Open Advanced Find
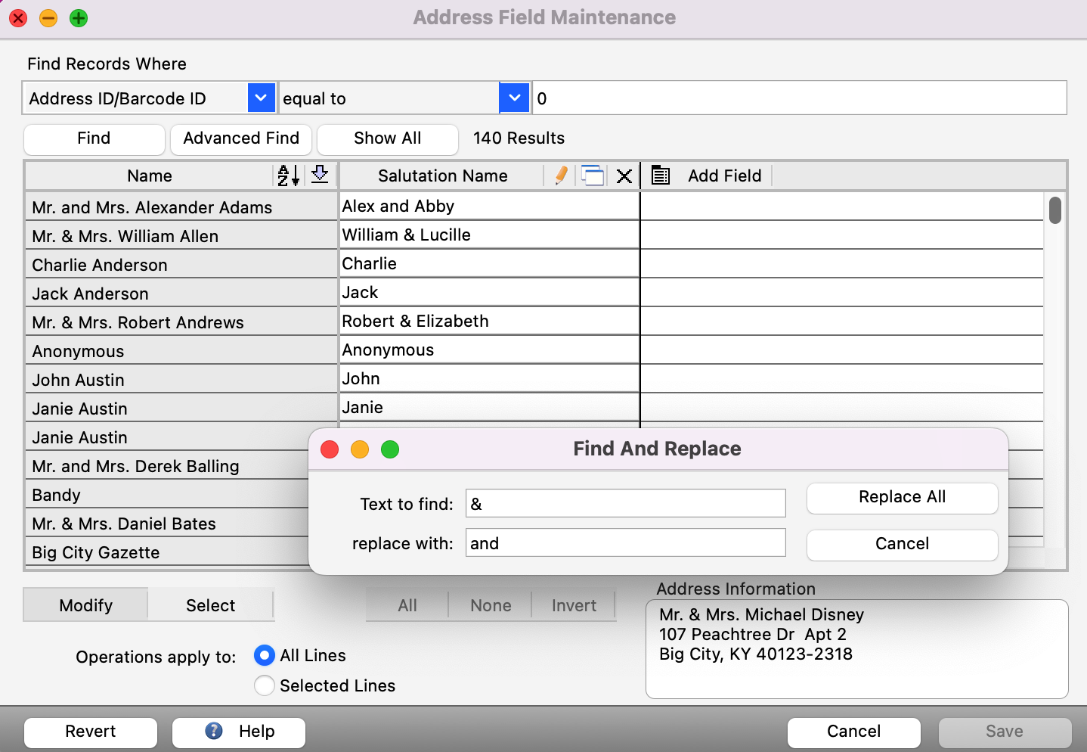The width and height of the screenshot is (1087, 752). click(240, 139)
